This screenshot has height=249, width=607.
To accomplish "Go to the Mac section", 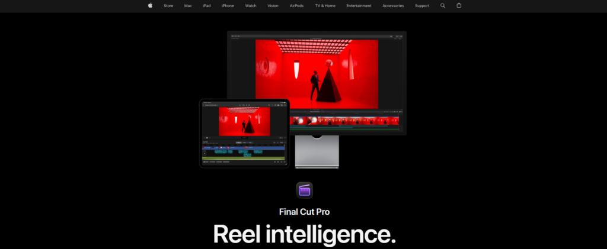I will 188,5.
